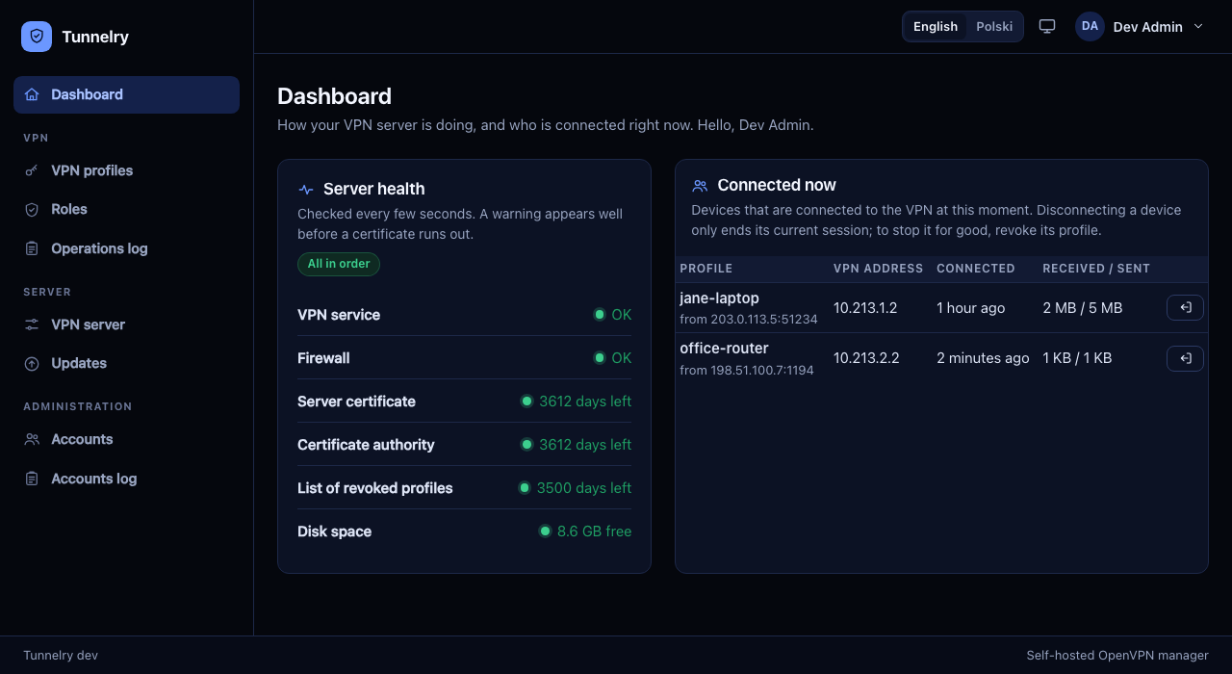Click the CONNECTED column header
The height and width of the screenshot is (674, 1232).
976,269
